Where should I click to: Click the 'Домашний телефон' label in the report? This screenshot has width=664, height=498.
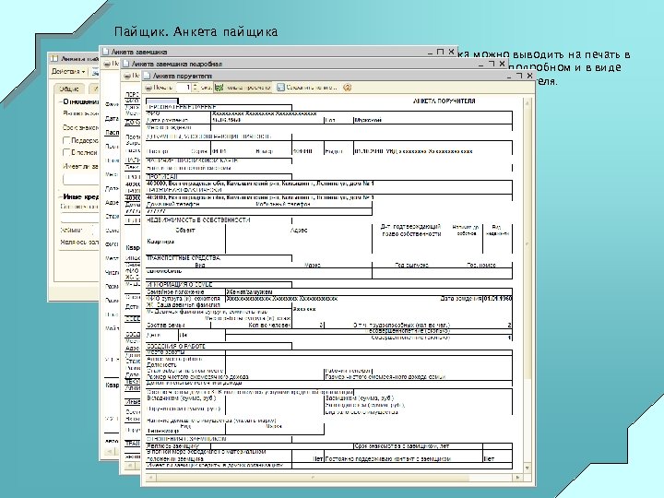point(173,204)
